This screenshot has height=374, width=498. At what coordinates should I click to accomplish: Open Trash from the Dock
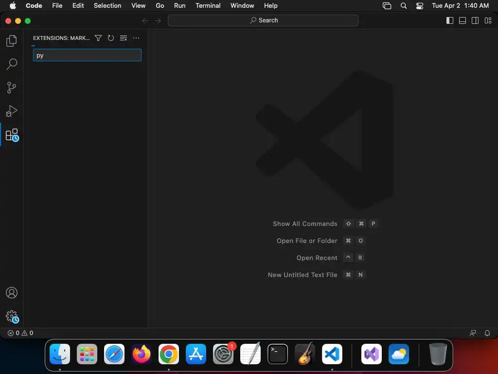[438, 354]
